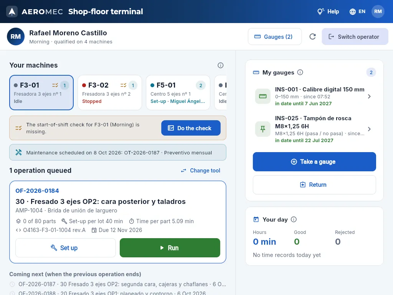Select machine F3-01 card
The width and height of the screenshot is (393, 295).
pyautogui.click(x=41, y=93)
